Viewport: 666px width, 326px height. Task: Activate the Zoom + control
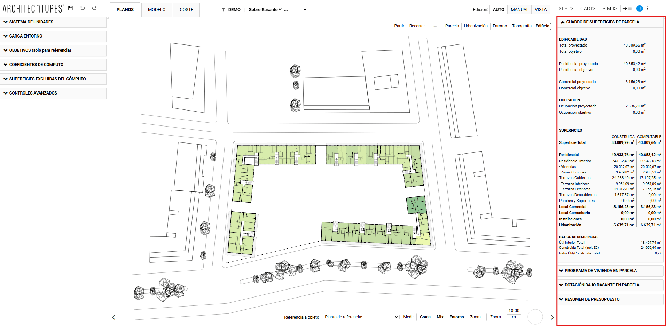click(x=477, y=317)
